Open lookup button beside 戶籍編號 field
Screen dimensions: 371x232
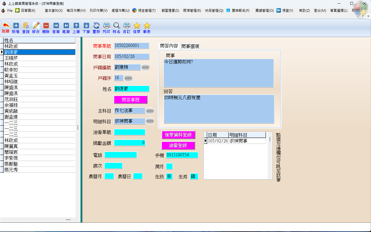(145, 67)
